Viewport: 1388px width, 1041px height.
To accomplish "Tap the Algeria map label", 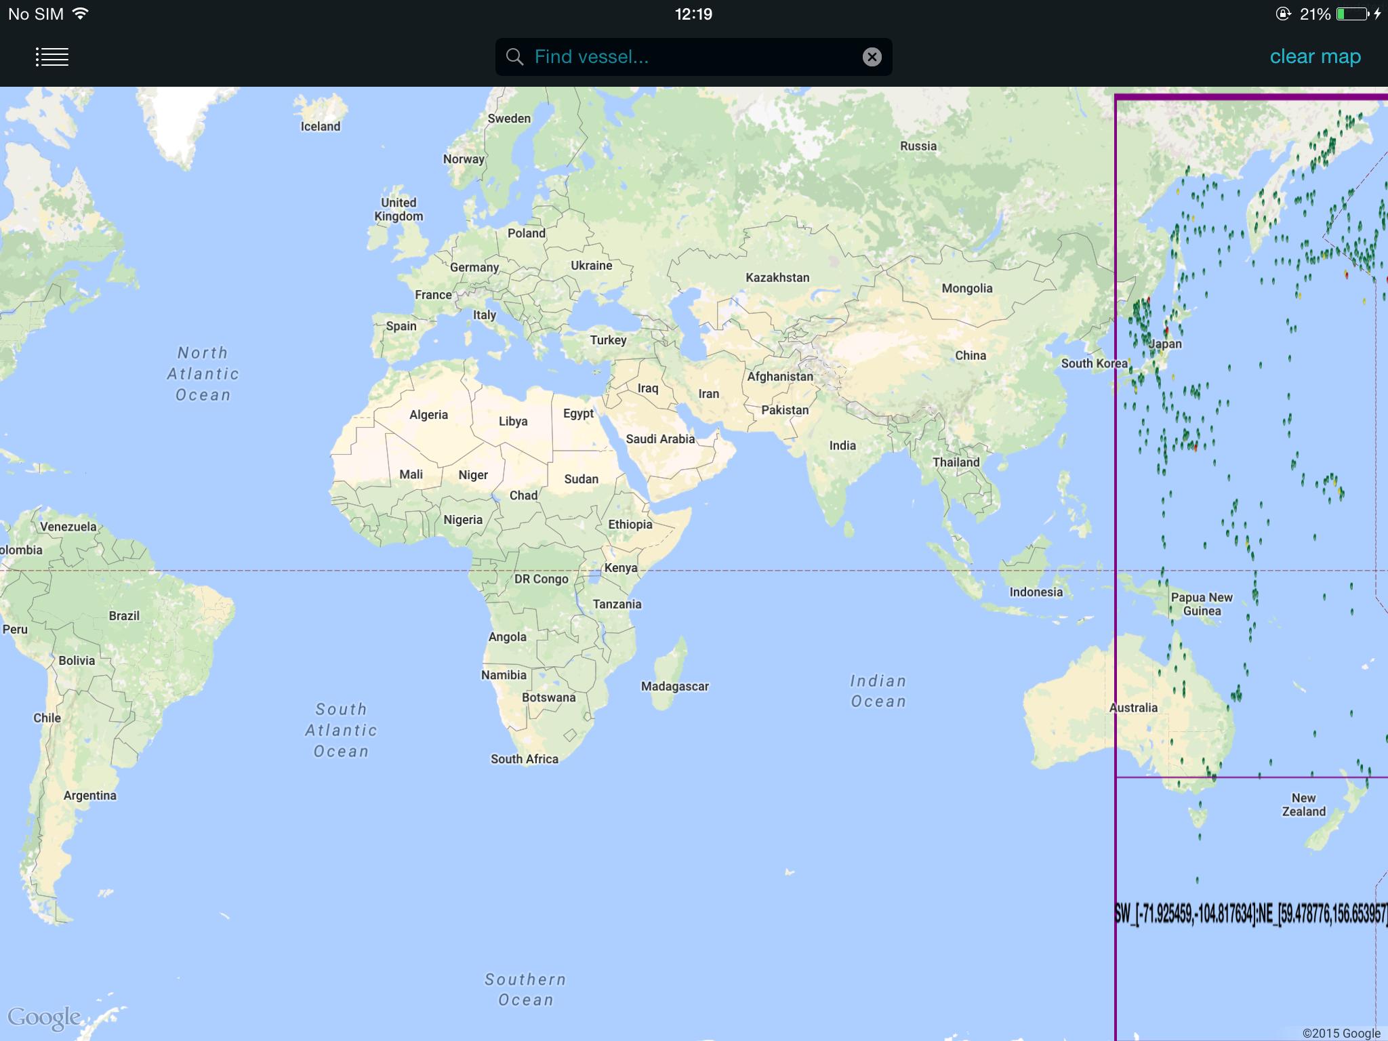I will pyautogui.click(x=428, y=415).
